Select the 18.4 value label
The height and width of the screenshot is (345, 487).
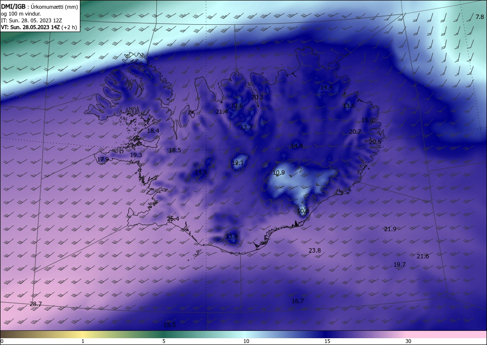153,131
